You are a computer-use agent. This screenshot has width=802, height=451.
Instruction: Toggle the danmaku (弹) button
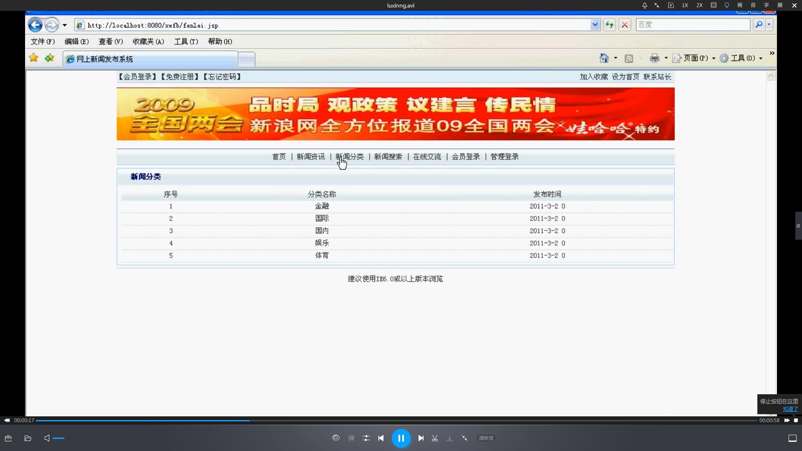(x=351, y=438)
